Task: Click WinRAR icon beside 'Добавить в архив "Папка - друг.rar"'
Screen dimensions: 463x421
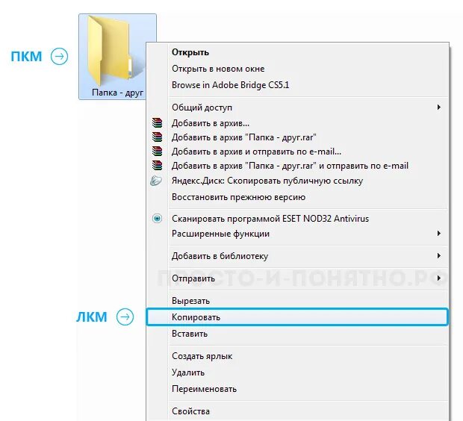Action: pyautogui.click(x=157, y=137)
